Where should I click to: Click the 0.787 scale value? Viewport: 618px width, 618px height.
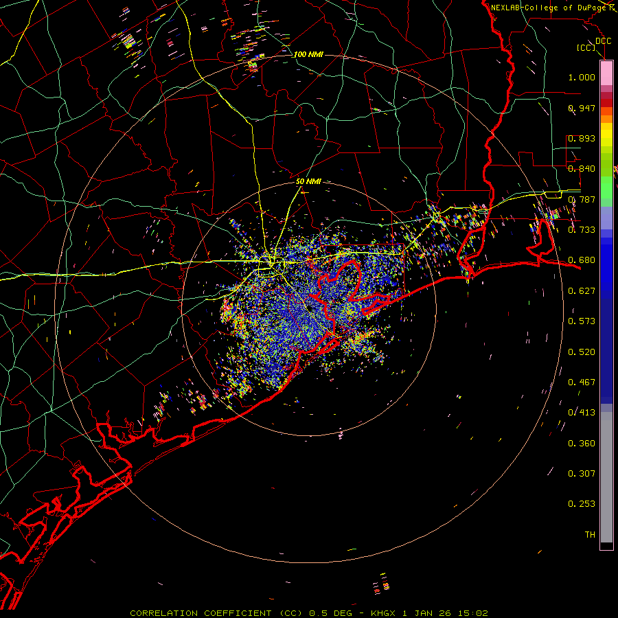(582, 199)
